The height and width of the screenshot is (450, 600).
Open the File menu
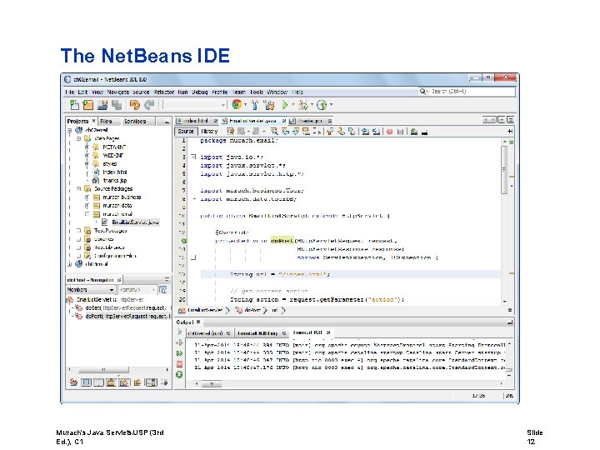tap(70, 92)
